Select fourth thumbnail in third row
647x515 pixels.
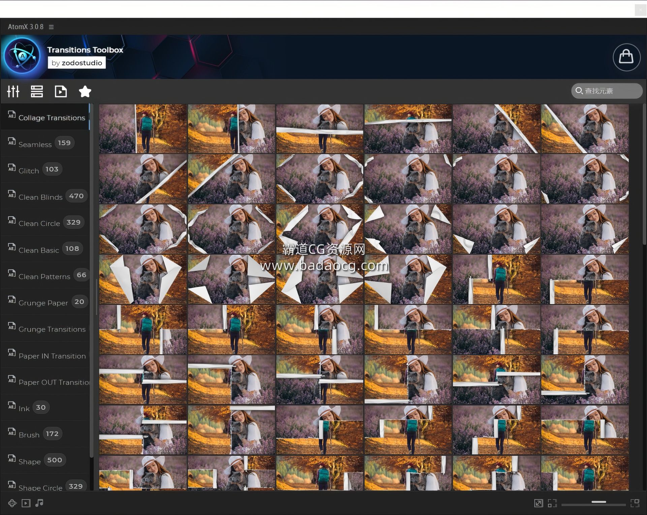click(x=408, y=229)
